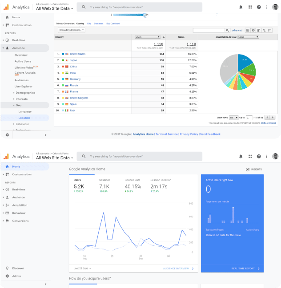The width and height of the screenshot is (281, 288).
Task: Click the help icon in the Home dashboard window
Action: tap(259, 157)
